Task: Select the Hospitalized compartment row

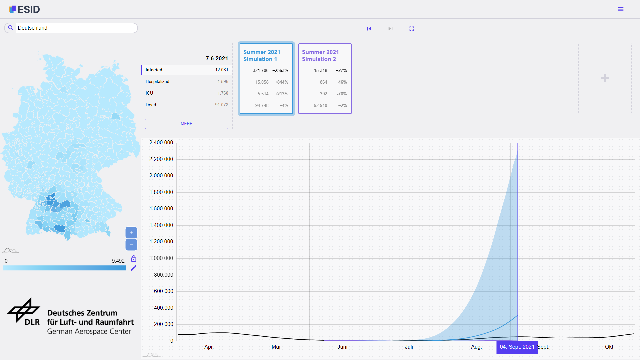Action: point(187,82)
